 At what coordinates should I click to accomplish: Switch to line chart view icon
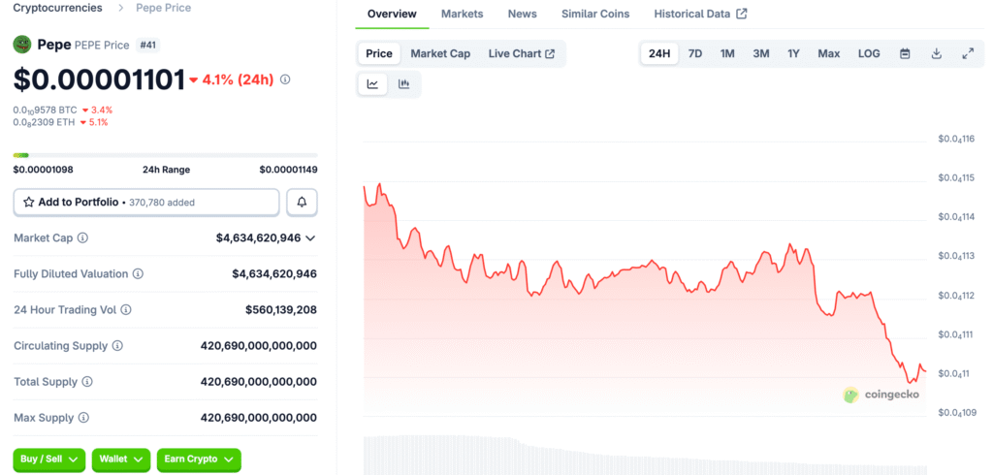[373, 84]
